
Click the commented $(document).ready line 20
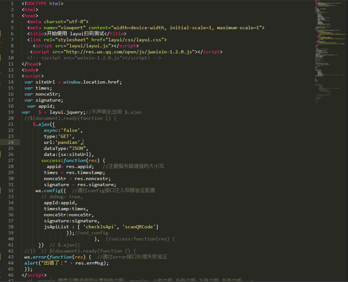[x=70, y=118]
